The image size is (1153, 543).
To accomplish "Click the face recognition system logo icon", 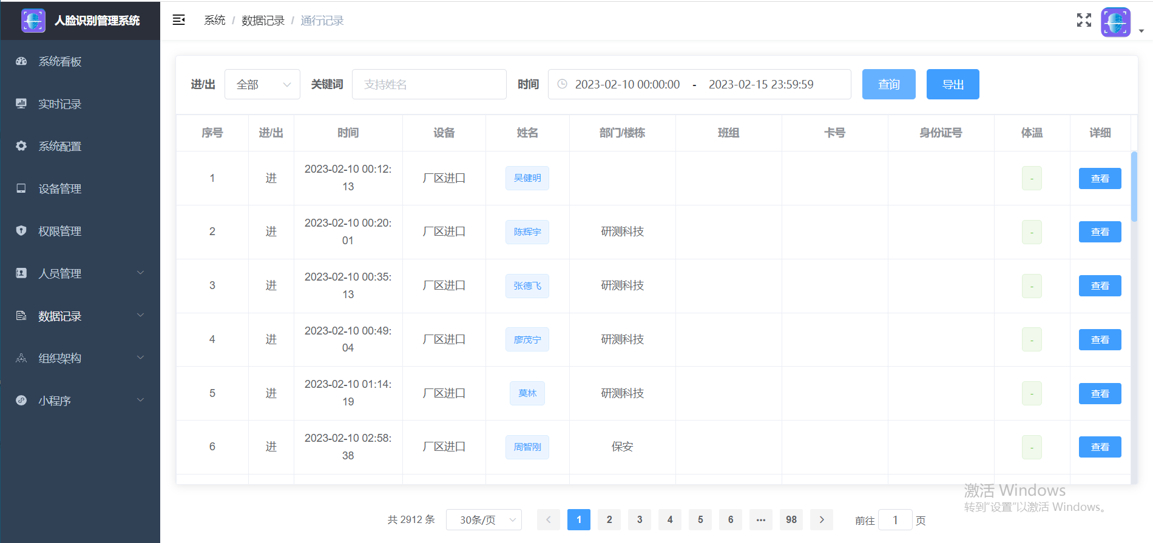I will 33,21.
